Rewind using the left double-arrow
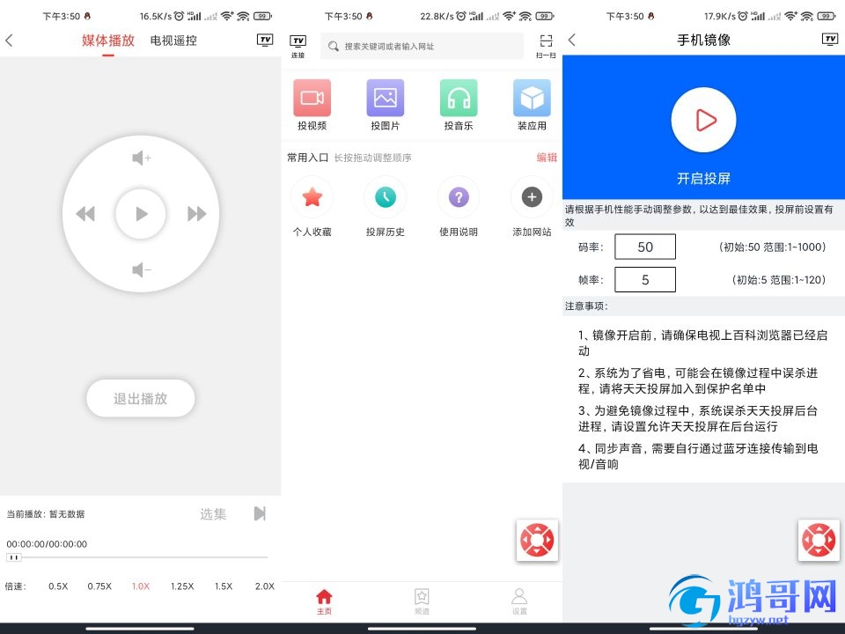The width and height of the screenshot is (845, 634). [x=85, y=214]
